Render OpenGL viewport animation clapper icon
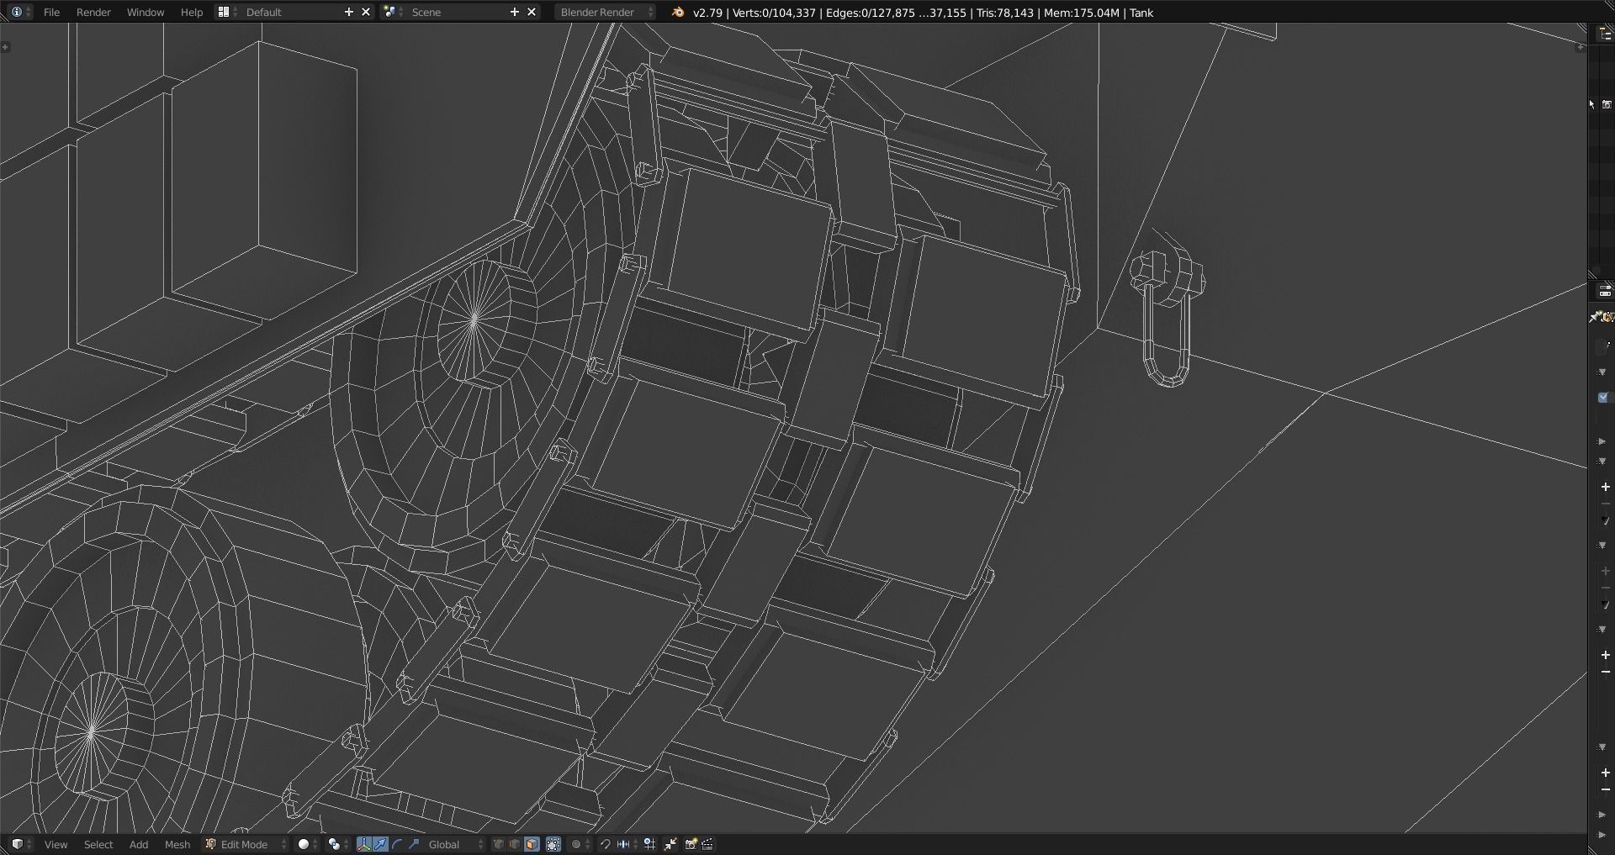The height and width of the screenshot is (855, 1615). (707, 844)
